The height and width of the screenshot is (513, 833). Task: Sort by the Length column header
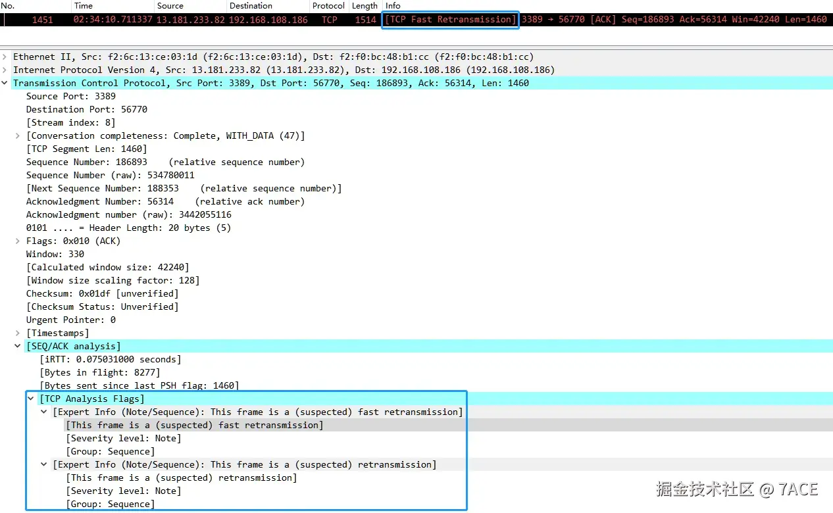365,6
